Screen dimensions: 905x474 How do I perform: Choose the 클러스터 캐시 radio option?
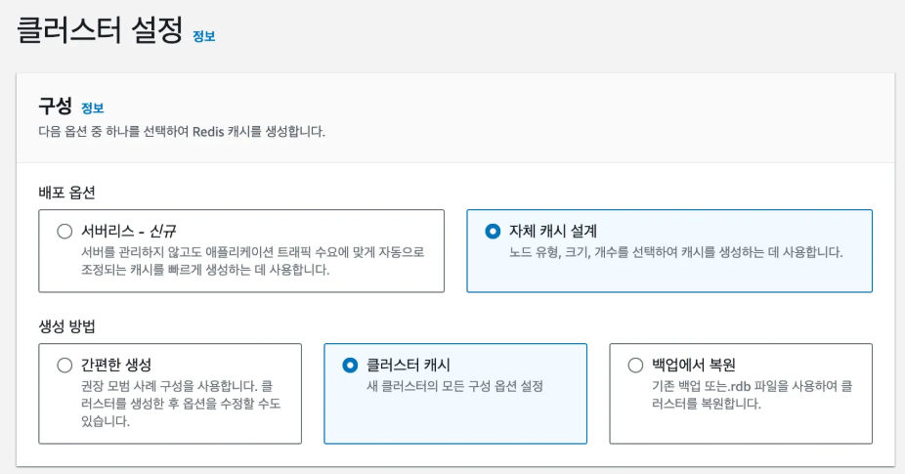pyautogui.click(x=350, y=365)
